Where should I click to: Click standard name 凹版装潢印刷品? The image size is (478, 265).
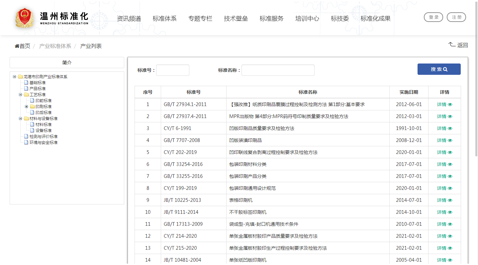pyautogui.click(x=245, y=140)
